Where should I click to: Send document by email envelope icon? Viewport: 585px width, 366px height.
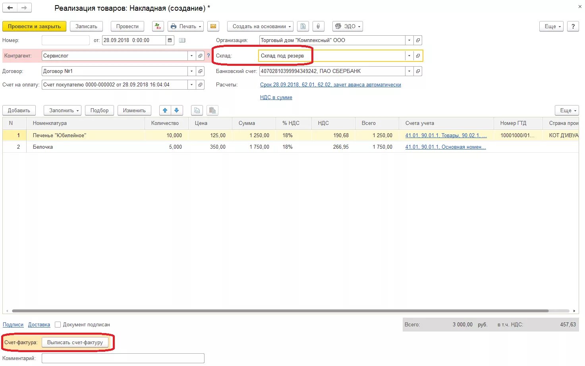click(x=213, y=26)
